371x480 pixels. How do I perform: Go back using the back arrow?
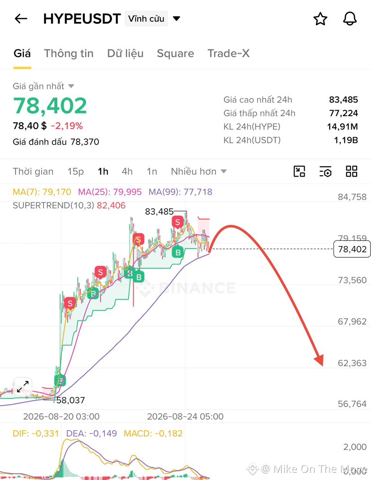coord(21,19)
